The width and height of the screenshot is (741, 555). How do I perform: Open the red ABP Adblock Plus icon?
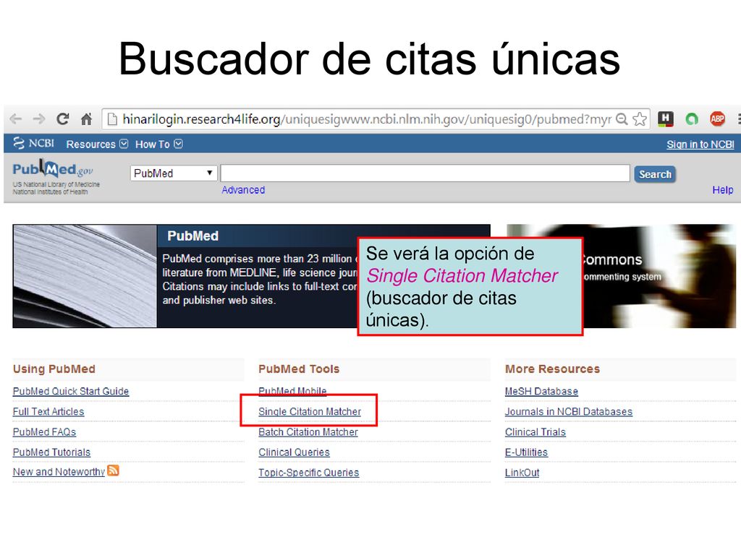pos(717,119)
